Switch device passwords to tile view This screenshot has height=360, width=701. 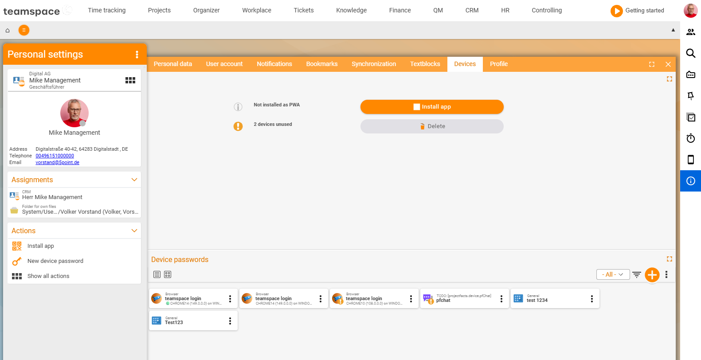(x=168, y=274)
